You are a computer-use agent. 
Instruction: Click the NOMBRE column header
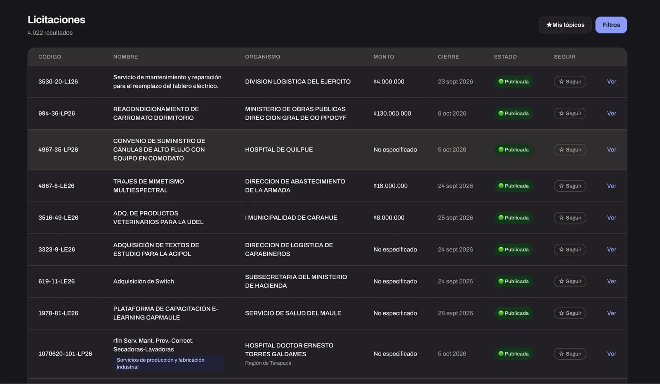[x=125, y=57]
